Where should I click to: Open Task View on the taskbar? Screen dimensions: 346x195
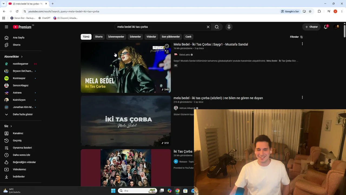[162, 191]
